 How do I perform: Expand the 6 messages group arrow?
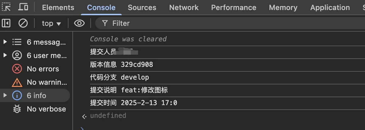click(5, 42)
